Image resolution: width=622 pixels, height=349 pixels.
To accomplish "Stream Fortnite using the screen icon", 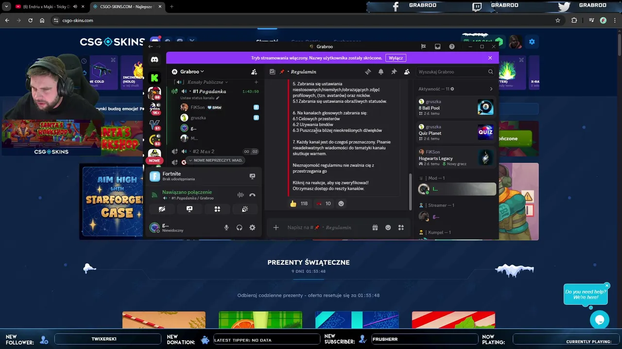I will click(252, 176).
